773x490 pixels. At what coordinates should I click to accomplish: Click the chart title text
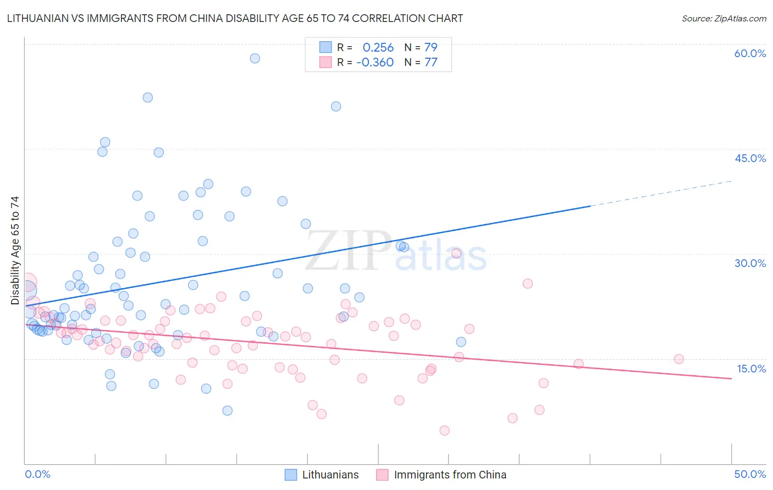point(235,18)
